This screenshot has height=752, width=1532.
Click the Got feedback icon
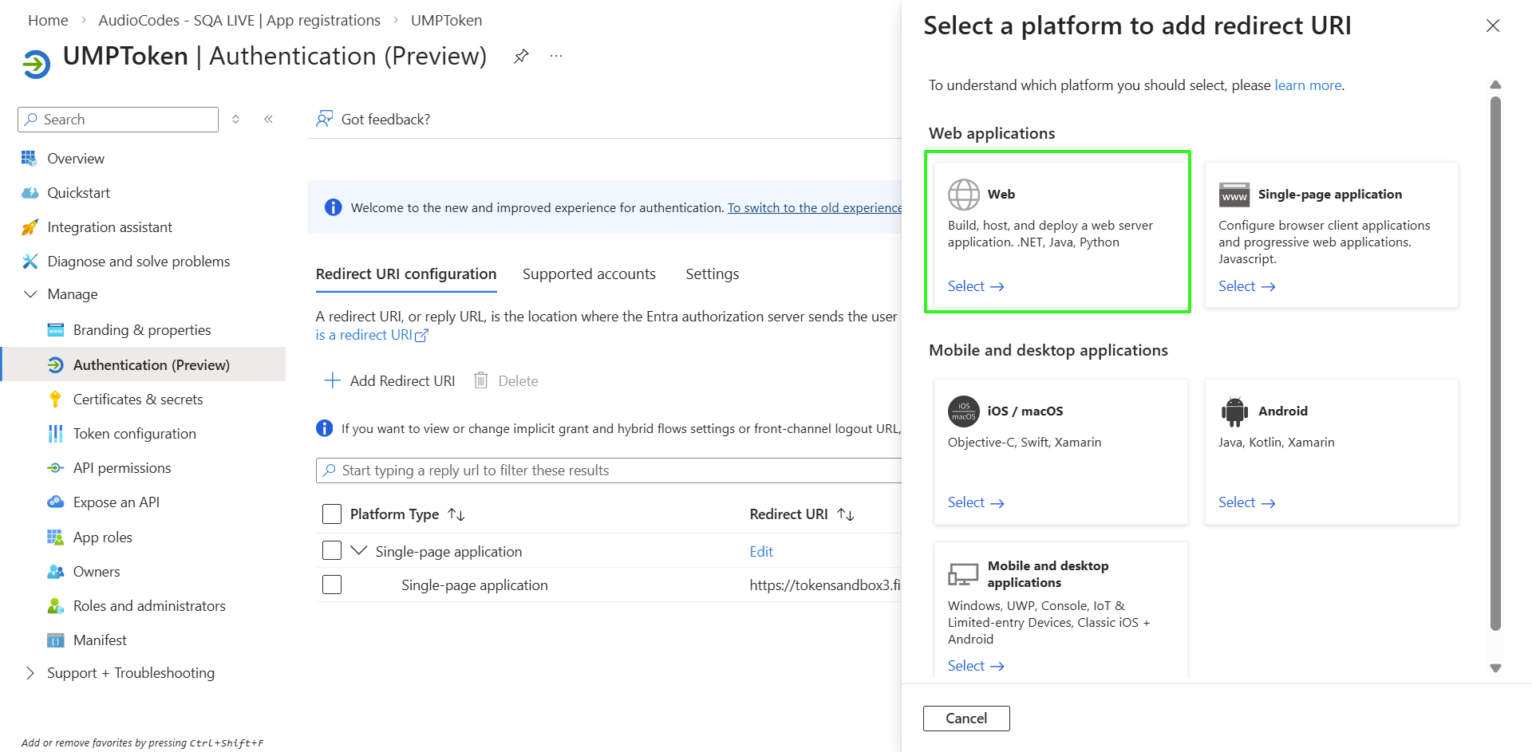pyautogui.click(x=324, y=120)
